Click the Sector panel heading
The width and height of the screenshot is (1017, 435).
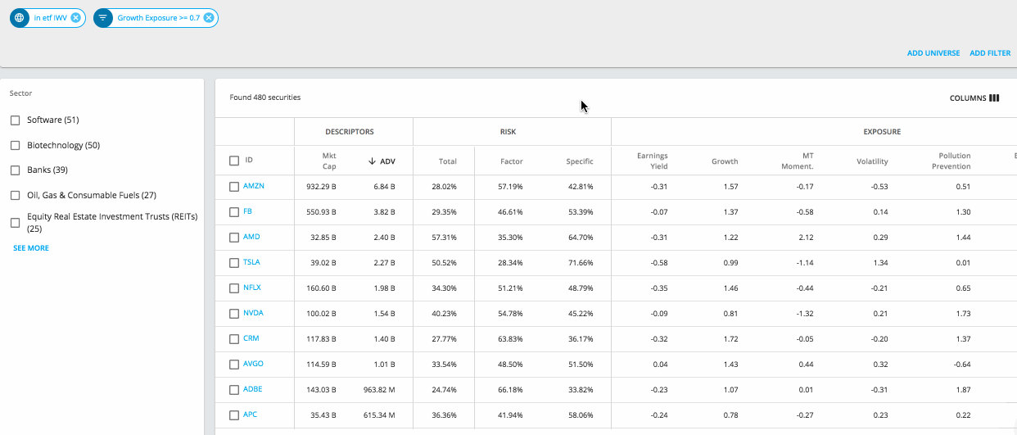pyautogui.click(x=21, y=93)
